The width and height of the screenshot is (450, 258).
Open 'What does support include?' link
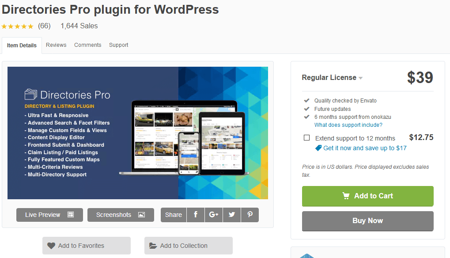pos(348,125)
